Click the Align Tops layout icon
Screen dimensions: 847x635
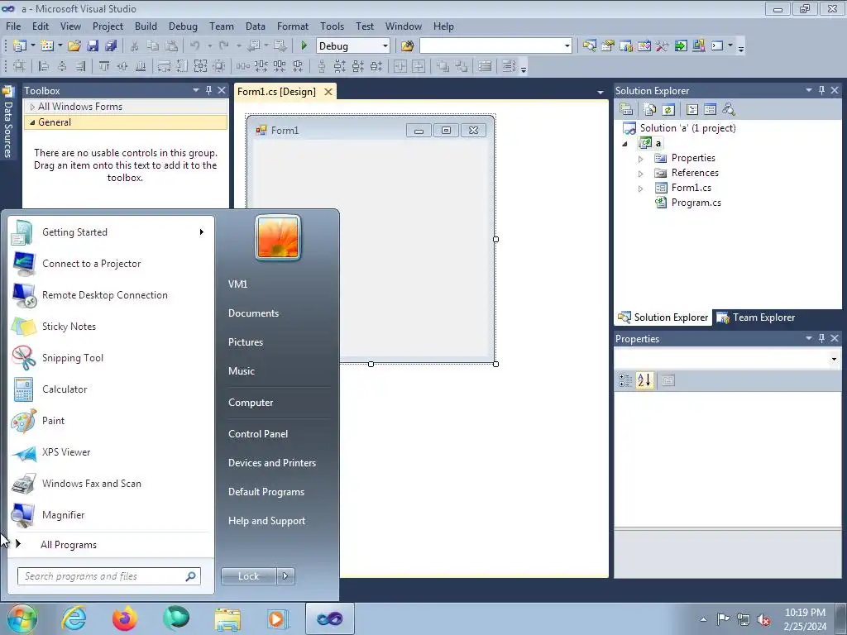(x=104, y=66)
